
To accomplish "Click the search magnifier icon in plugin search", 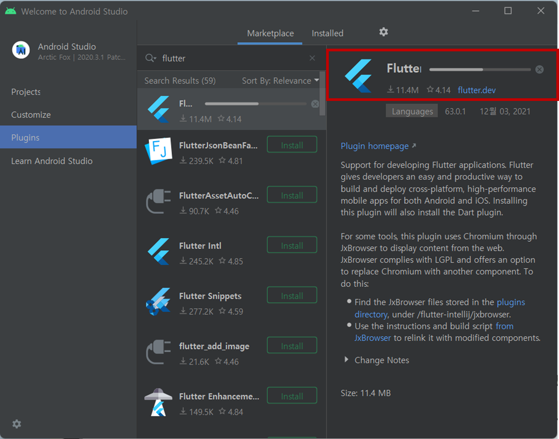I will click(x=150, y=58).
